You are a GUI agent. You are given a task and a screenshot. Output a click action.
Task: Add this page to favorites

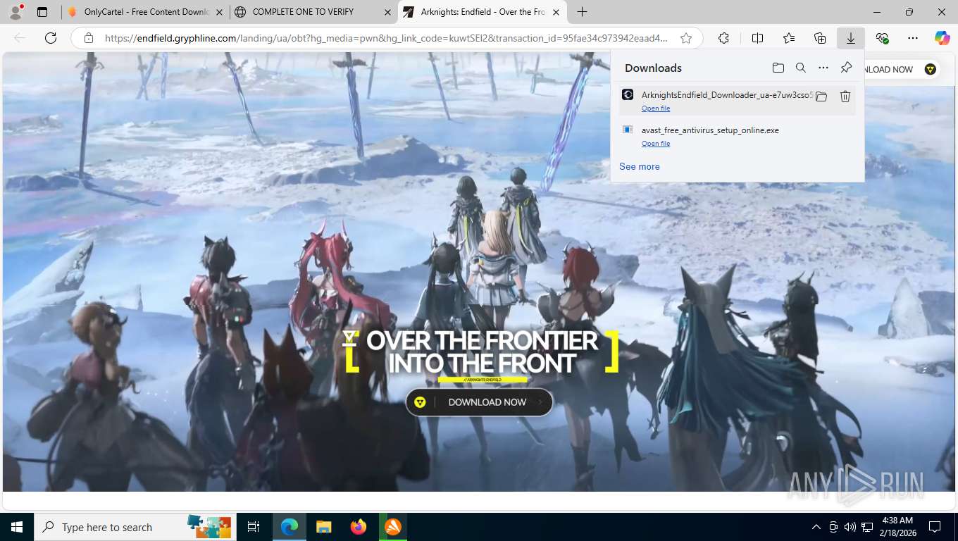click(x=686, y=38)
